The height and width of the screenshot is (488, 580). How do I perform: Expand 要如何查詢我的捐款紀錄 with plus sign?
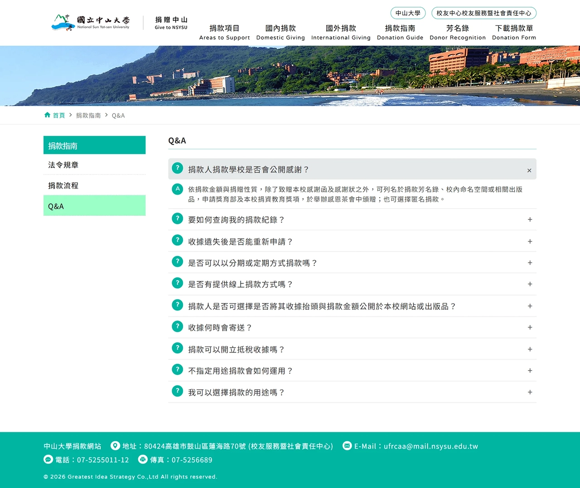coord(530,219)
